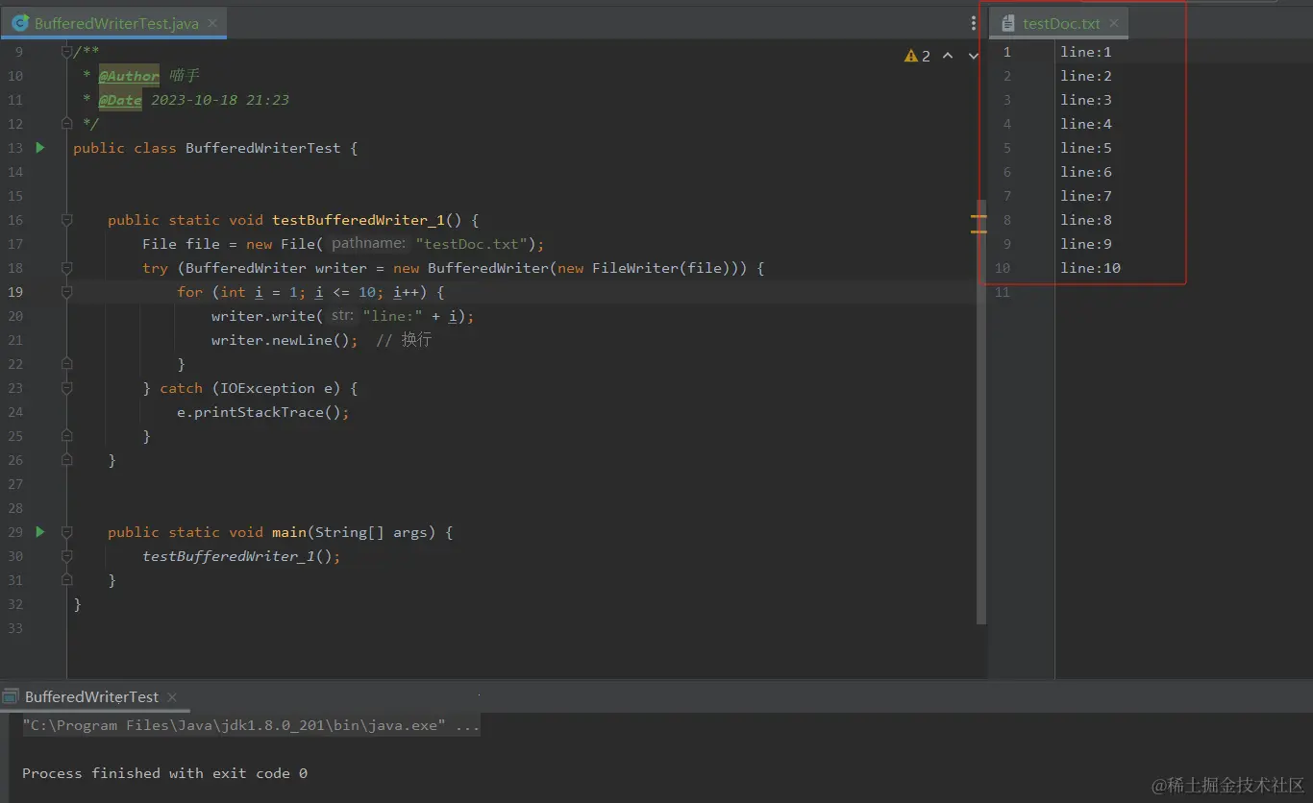Click the "pathname:" parameter hint on line 17
The width and height of the screenshot is (1313, 803).
point(368,244)
